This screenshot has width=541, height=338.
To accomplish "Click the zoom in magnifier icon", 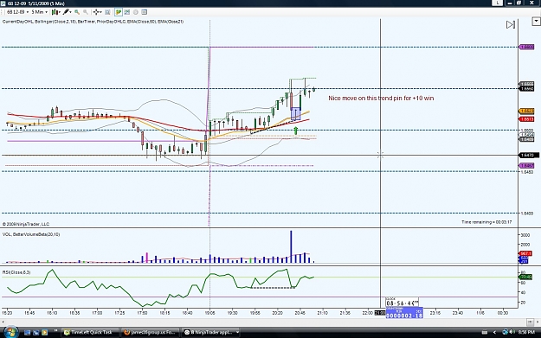I will pyautogui.click(x=77, y=12).
